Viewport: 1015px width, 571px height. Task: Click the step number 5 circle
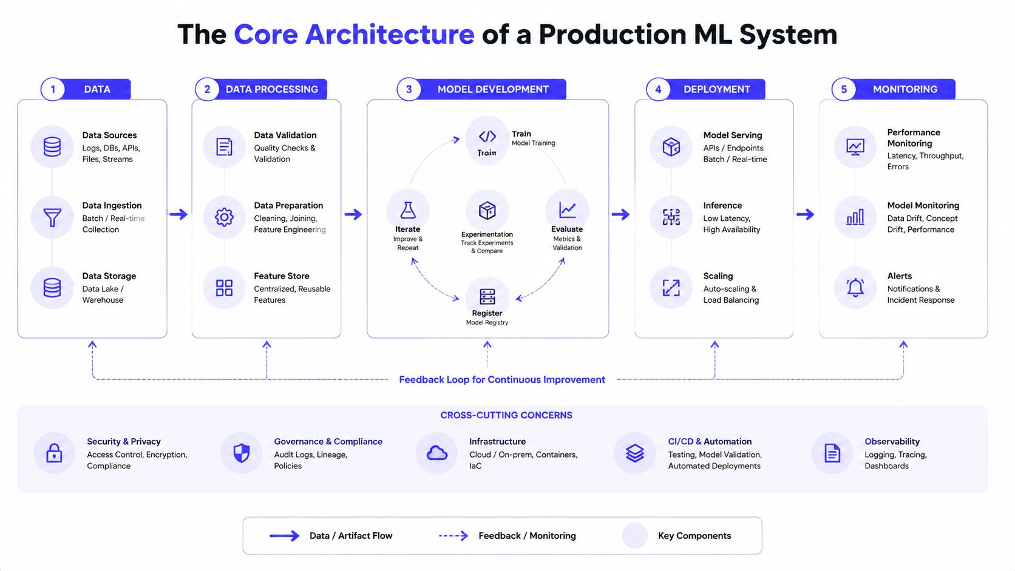coord(843,89)
